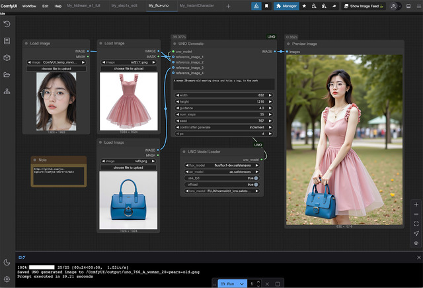The width and height of the screenshot is (423, 288).
Task: Zoom out with the canvas minus button
Action: coord(416,214)
